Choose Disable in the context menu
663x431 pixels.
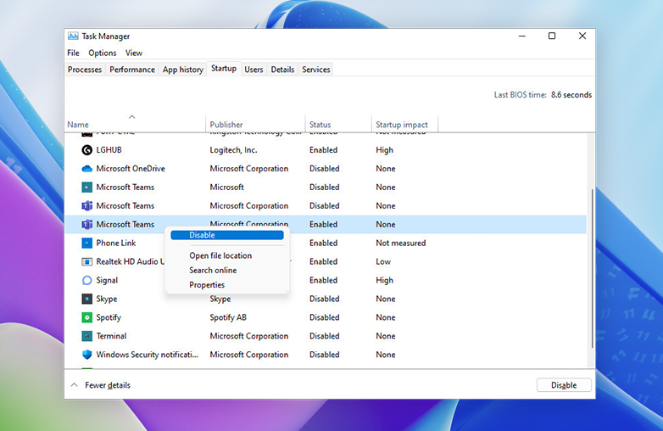(227, 235)
